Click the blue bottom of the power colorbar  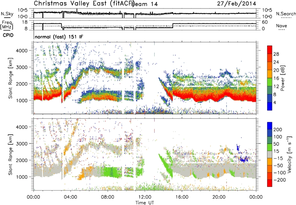pyautogui.click(x=270, y=107)
